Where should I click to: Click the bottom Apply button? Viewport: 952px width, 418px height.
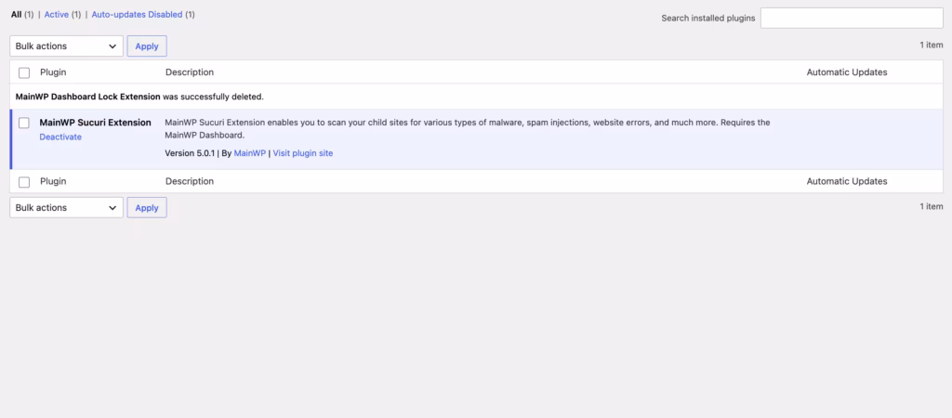click(147, 207)
